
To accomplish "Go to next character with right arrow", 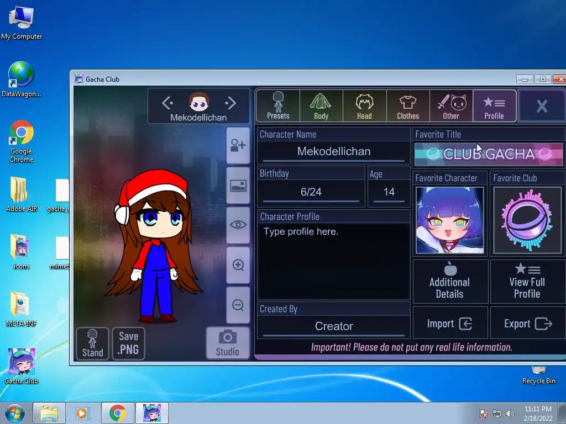I will 230,103.
